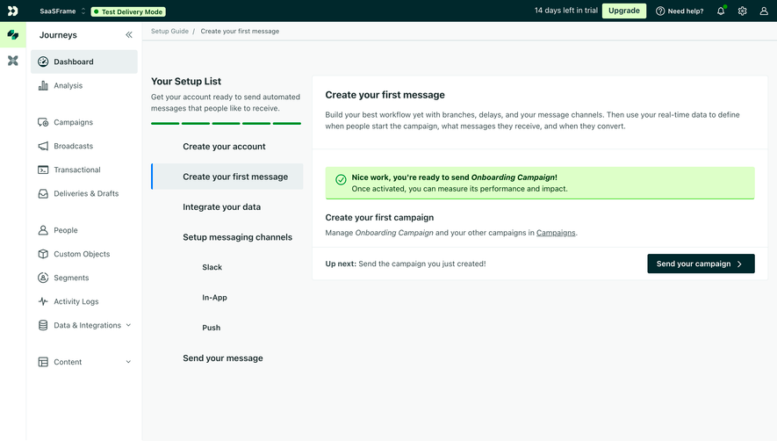Click the last green setup progress segment
The image size is (777, 441).
click(287, 123)
